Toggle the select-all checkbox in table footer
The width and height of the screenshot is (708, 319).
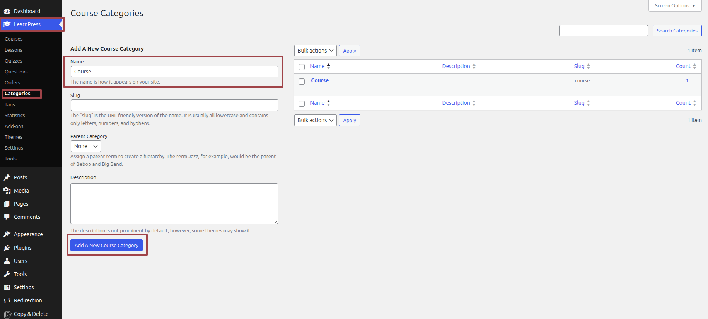pos(302,104)
